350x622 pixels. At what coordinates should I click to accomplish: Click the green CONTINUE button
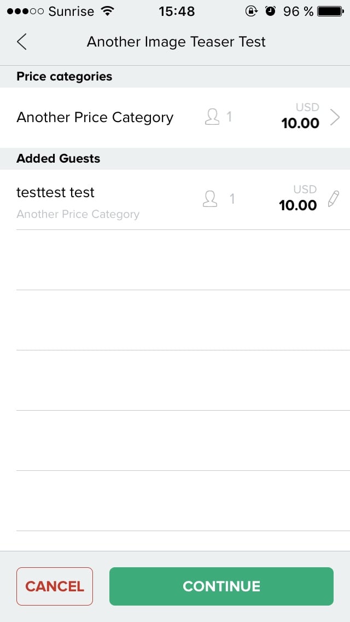pos(221,586)
